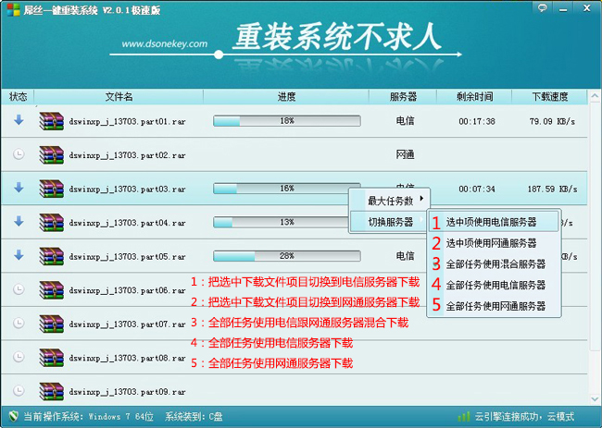Choose 全部任务使用电信服务器 from submenu
The height and width of the screenshot is (428, 602).
494,285
